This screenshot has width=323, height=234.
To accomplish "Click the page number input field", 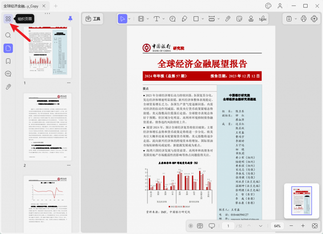I will tap(228, 226).
